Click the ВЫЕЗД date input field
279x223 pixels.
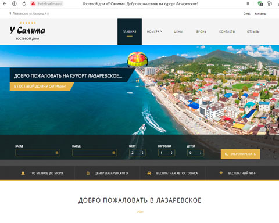coord(95,153)
